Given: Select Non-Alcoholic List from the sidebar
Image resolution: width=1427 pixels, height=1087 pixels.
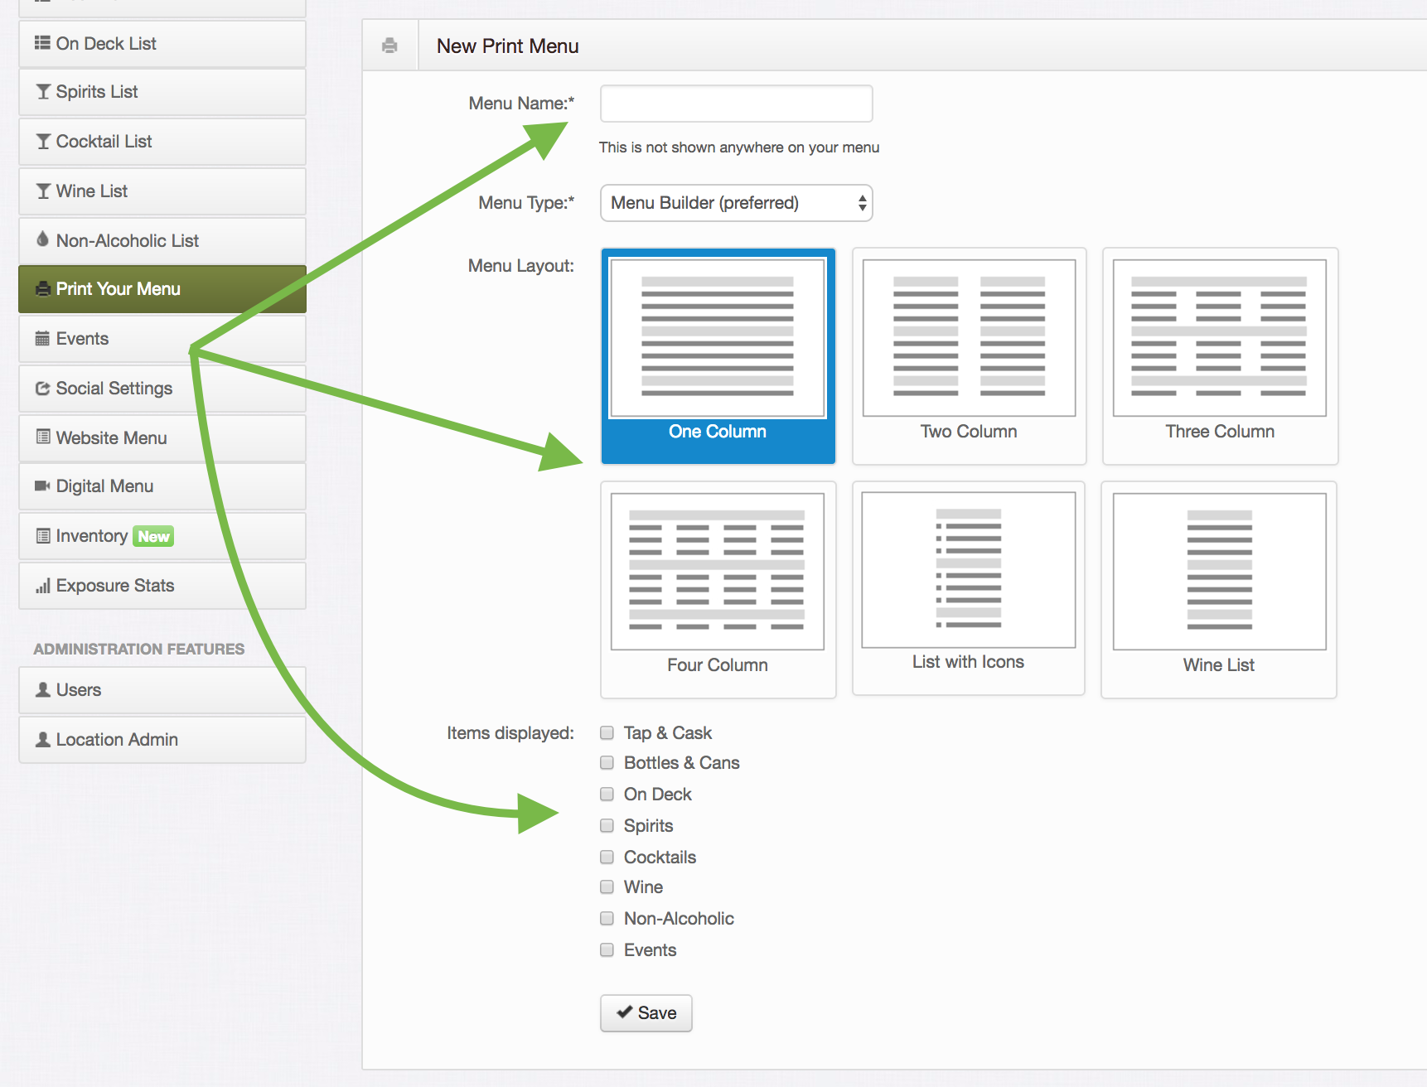Looking at the screenshot, I should pyautogui.click(x=162, y=241).
